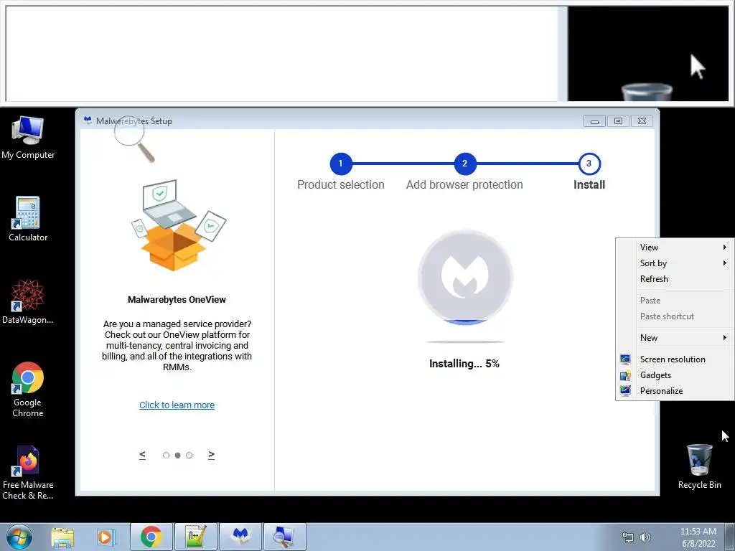Expand the Sort by submenu
The height and width of the screenshot is (551, 735).
675,263
